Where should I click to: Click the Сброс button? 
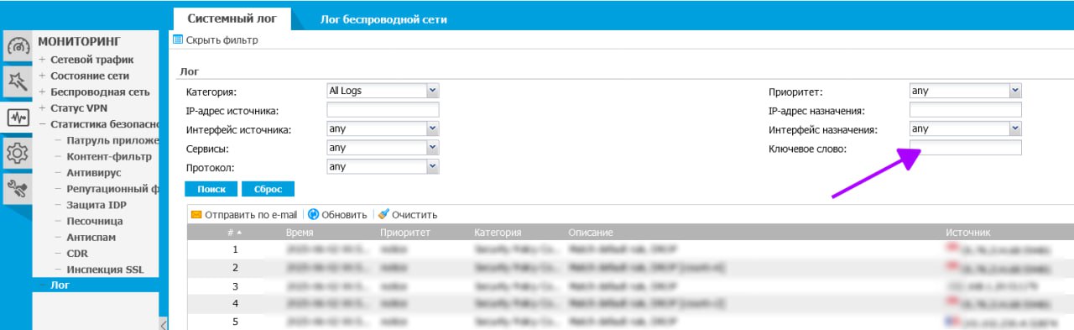click(x=268, y=189)
